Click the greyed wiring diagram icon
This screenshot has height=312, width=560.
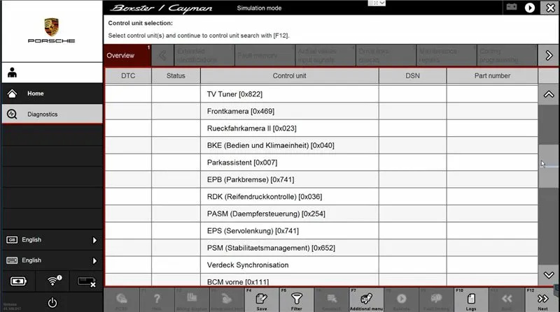click(x=192, y=298)
